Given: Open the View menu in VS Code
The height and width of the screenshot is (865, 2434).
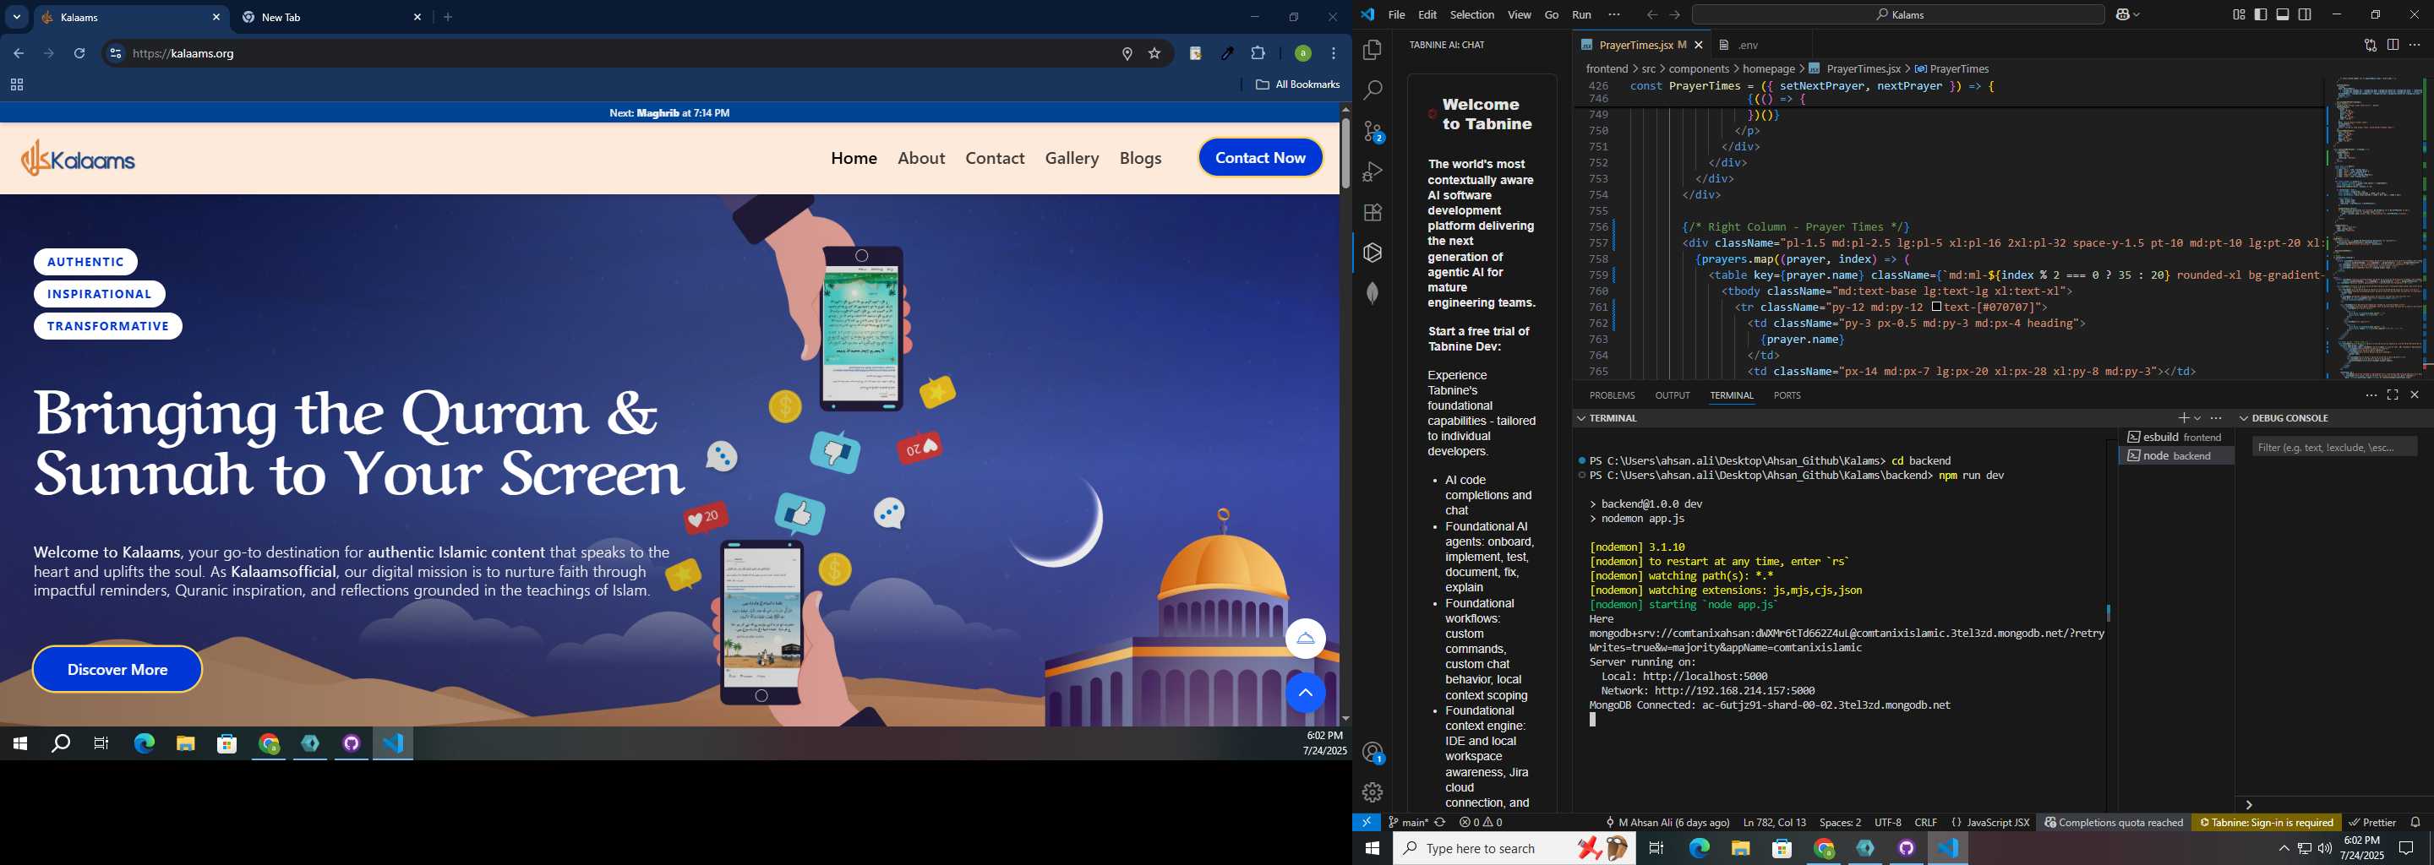Looking at the screenshot, I should pos(1519,15).
